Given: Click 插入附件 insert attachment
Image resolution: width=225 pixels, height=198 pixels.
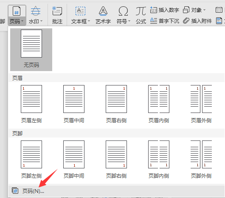Looking at the screenshot, I should click(x=197, y=21).
